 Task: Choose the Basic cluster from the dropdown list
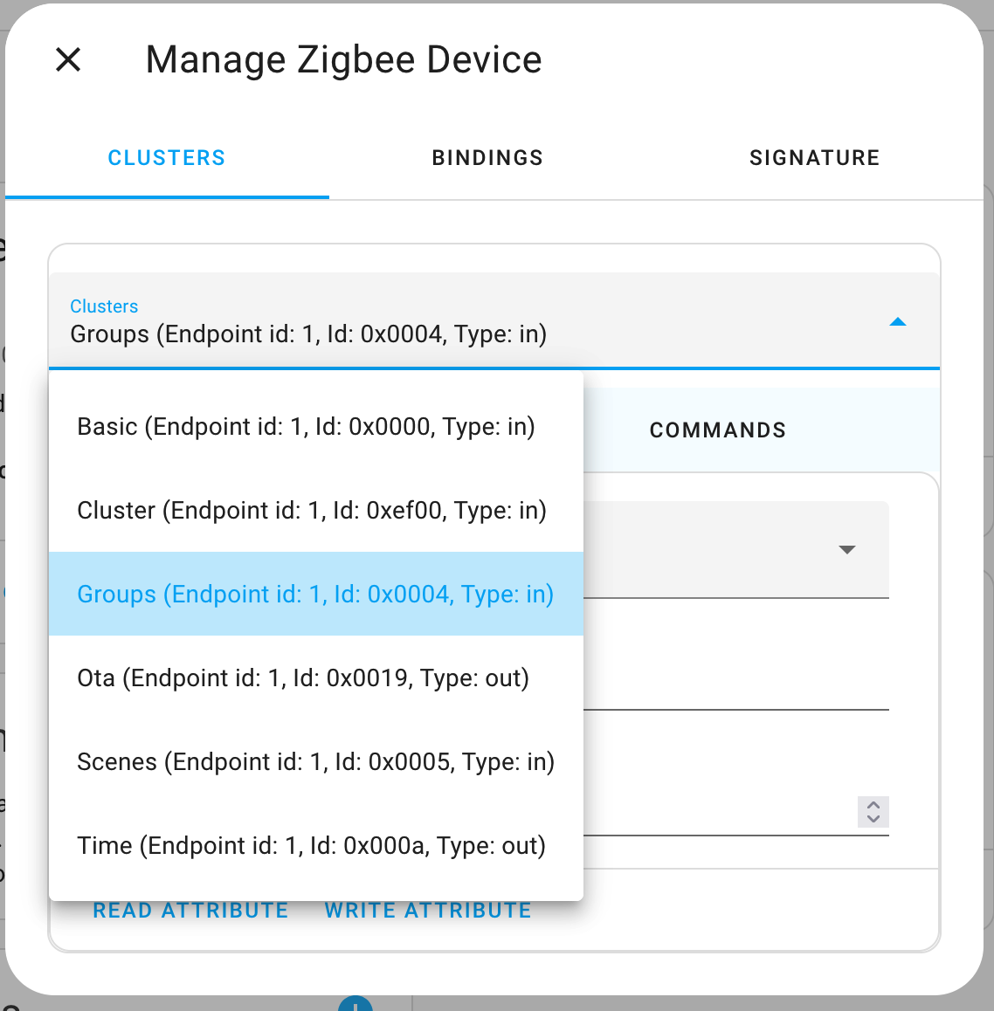306,426
